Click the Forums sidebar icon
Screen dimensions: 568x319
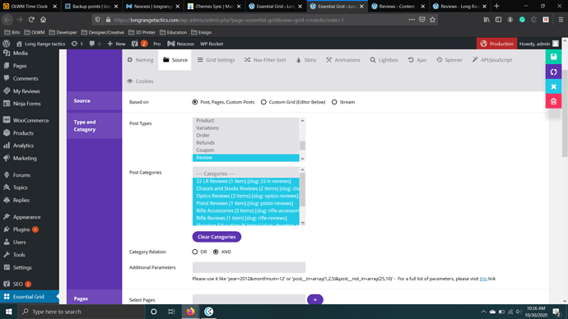[x=7, y=174]
